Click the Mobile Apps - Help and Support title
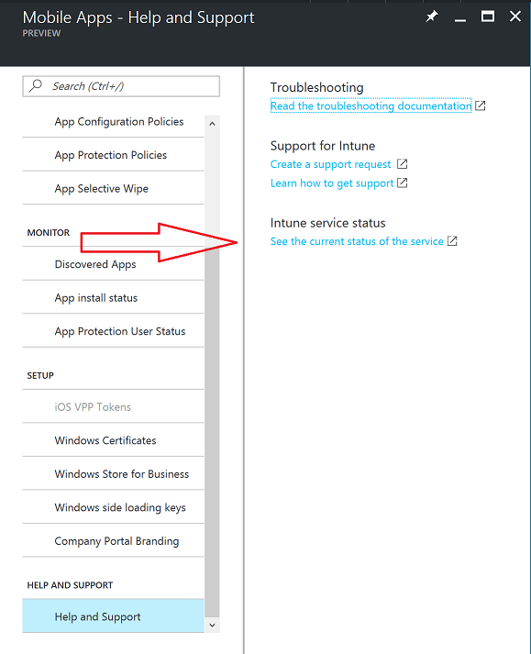 point(138,17)
